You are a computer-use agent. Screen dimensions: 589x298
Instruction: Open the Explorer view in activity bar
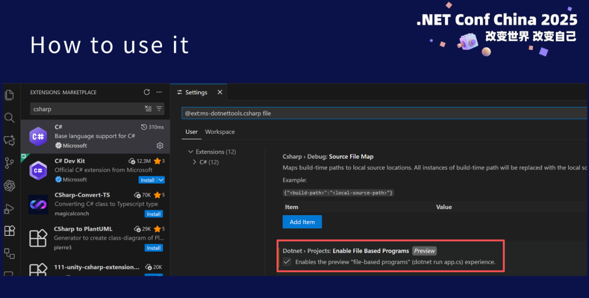pos(9,95)
